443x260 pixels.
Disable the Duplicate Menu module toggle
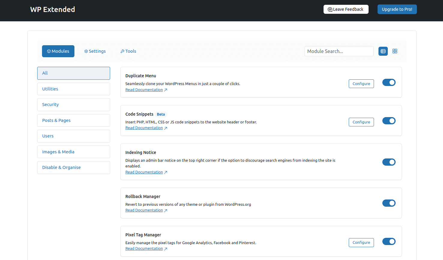(389, 82)
